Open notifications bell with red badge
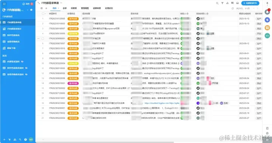The width and height of the screenshot is (272, 143). pos(267,12)
